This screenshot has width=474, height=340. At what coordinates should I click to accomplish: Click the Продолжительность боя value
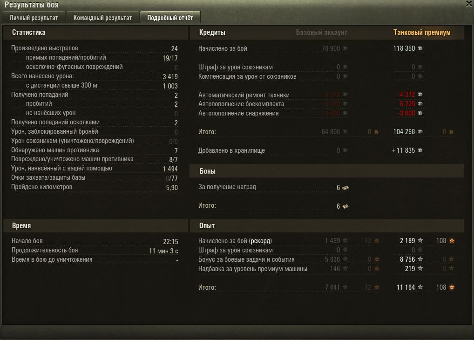coord(163,251)
